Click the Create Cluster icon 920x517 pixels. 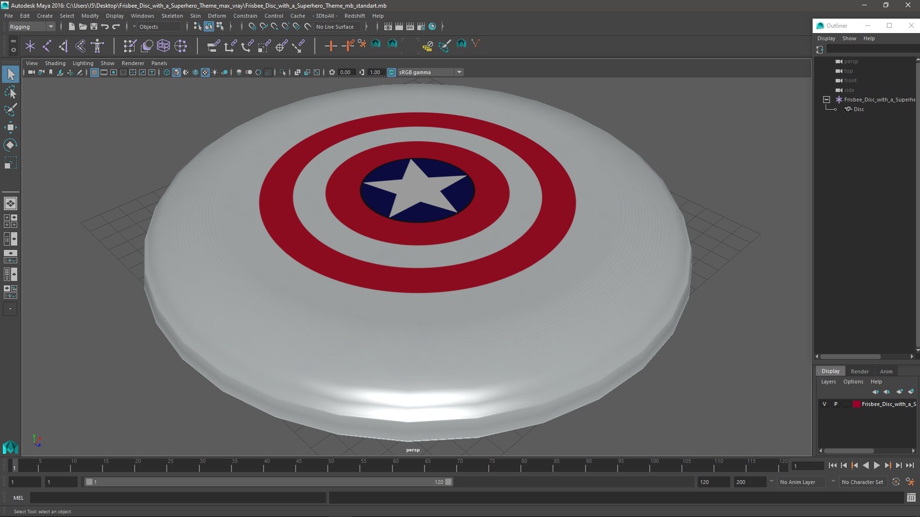click(181, 46)
